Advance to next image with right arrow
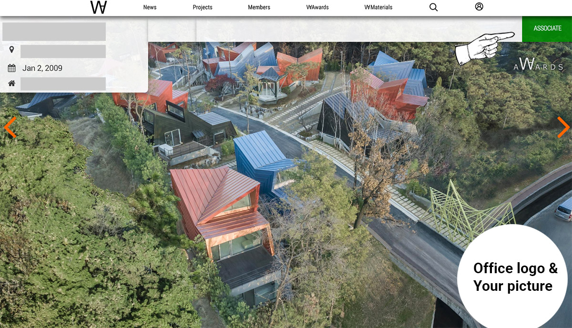Image resolution: width=572 pixels, height=328 pixels. point(563,127)
